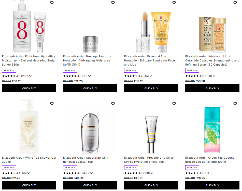This screenshot has height=191, width=242.
Task: Click the heart icon on SuperStart Skin Renewal Booster
Action: pyautogui.click(x=113, y=104)
